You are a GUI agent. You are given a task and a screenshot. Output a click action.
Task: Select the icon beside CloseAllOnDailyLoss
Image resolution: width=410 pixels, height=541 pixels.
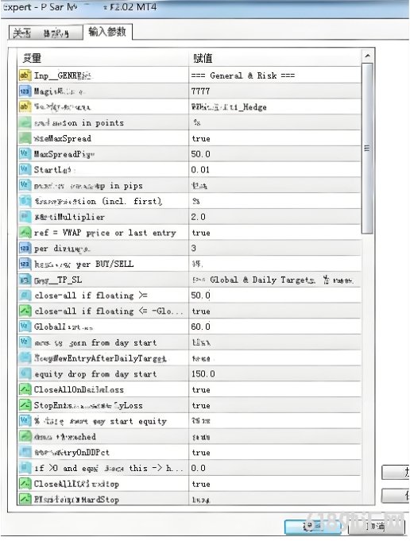(25, 389)
